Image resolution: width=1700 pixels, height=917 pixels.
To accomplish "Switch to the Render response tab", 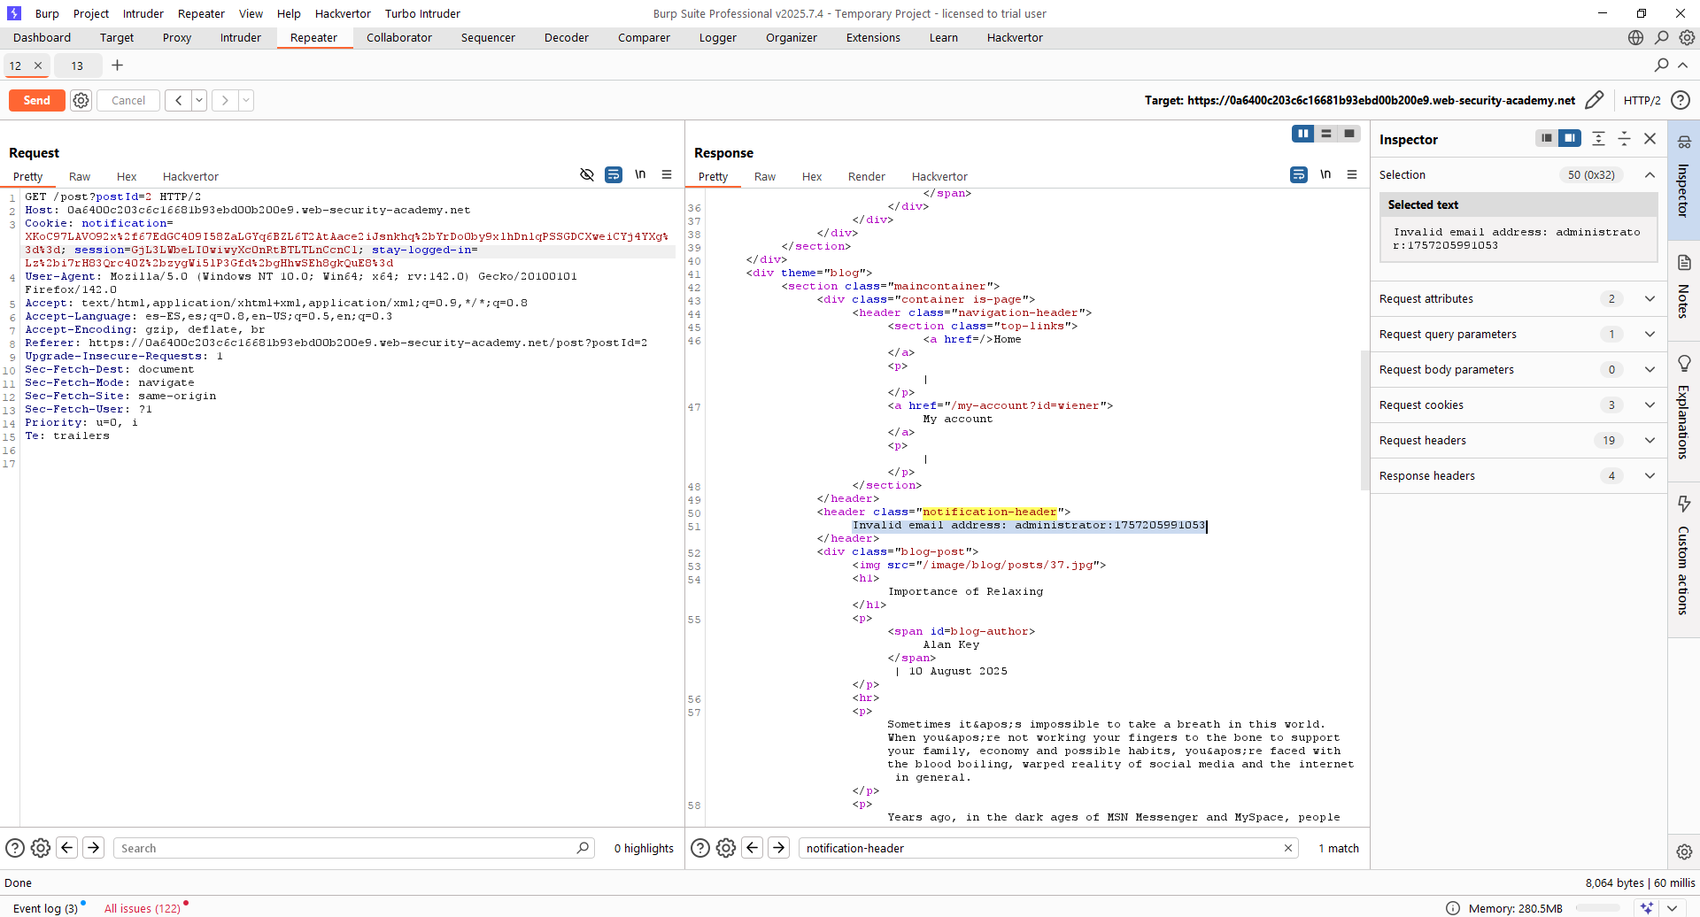I will (x=866, y=177).
